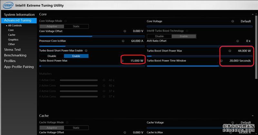The width and height of the screenshot is (258, 135).
Task: Adjust the Turbo Boost Short Power Max slider
Action: pyautogui.click(x=200, y=56)
